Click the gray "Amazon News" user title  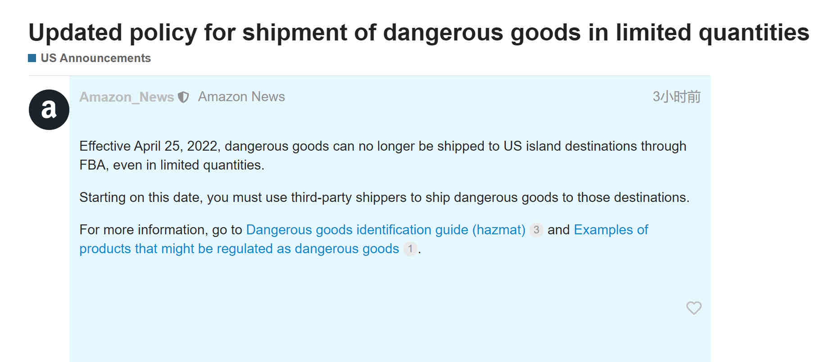241,97
